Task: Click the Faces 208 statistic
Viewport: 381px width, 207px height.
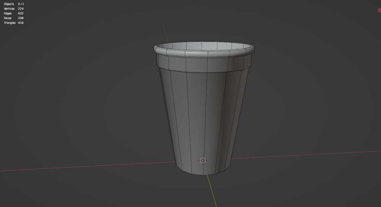Action: click(x=14, y=18)
